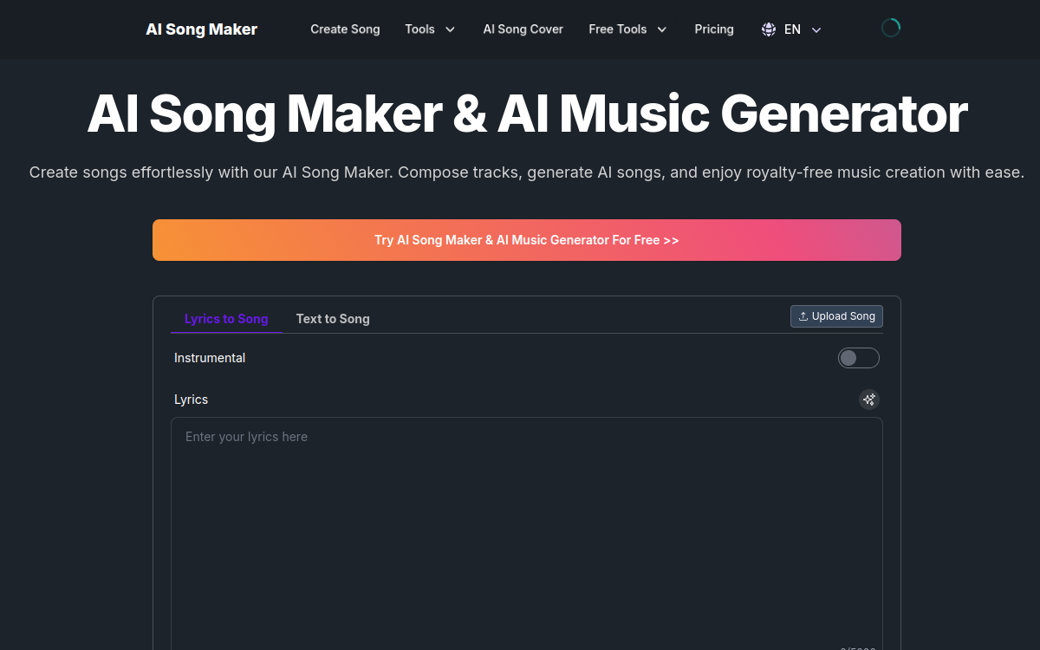The height and width of the screenshot is (650, 1040).
Task: Open the EN language dropdown chevron
Action: (x=816, y=29)
